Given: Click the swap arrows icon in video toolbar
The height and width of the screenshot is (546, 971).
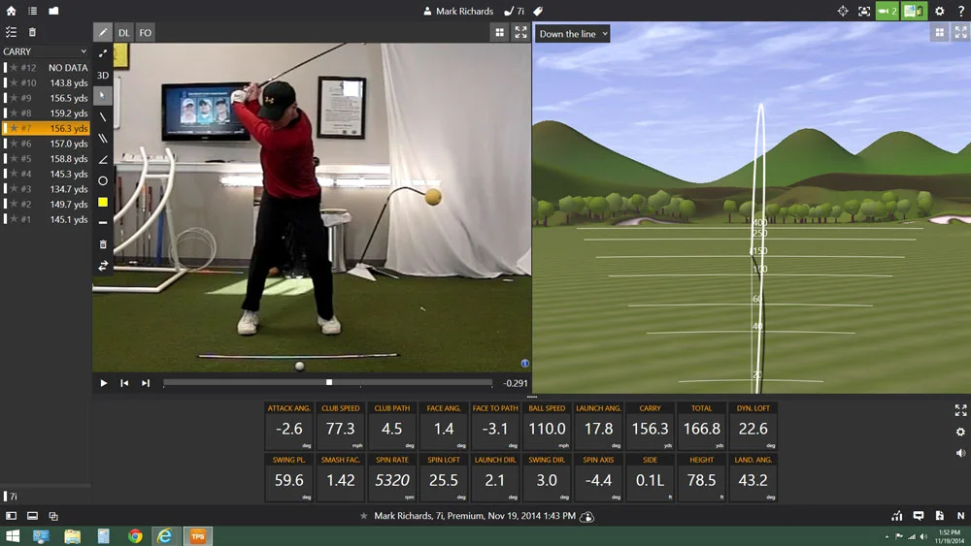Looking at the screenshot, I should pyautogui.click(x=103, y=266).
